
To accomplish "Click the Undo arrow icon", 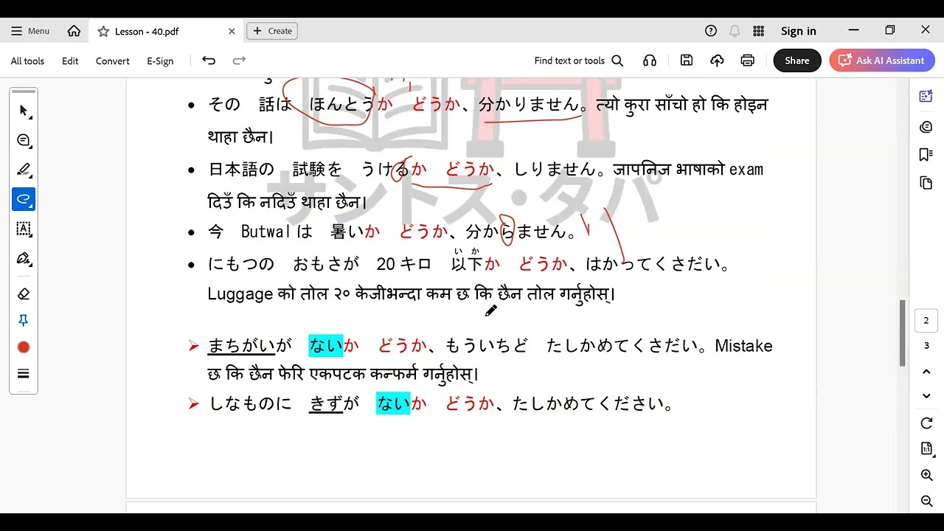I will pos(209,60).
